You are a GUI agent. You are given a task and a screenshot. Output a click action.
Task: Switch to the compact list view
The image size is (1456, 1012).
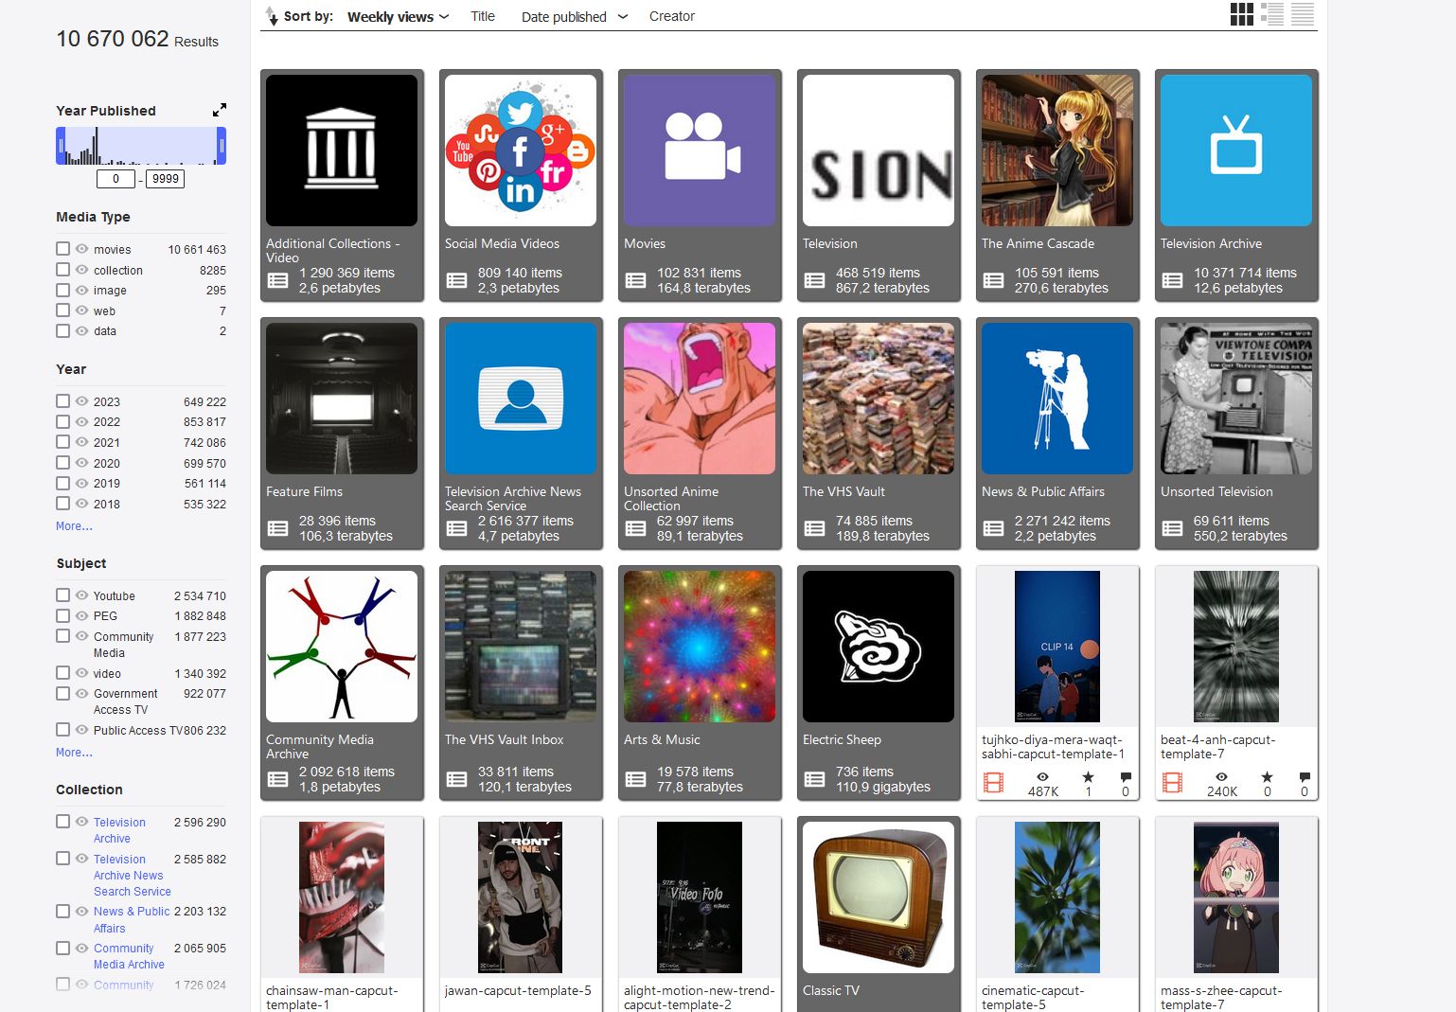(1303, 14)
